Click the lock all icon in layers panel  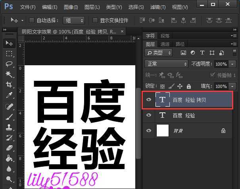tap(189, 86)
